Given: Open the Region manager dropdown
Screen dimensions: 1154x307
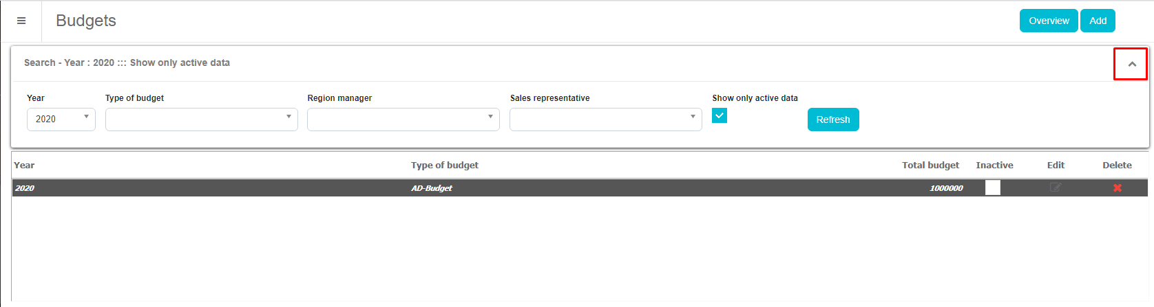Looking at the screenshot, I should (x=403, y=119).
